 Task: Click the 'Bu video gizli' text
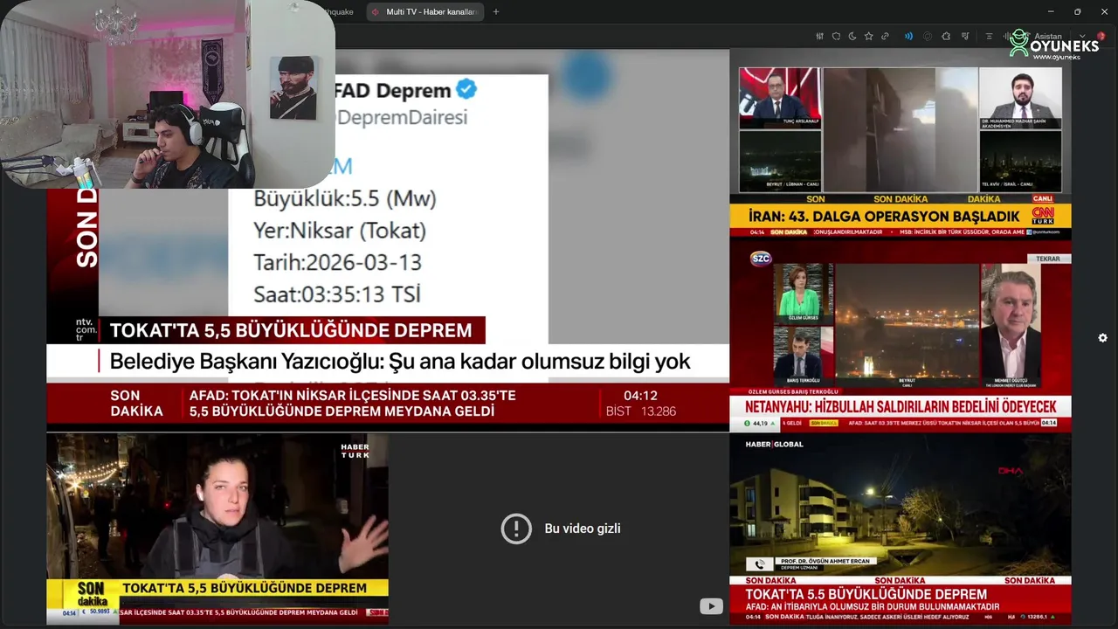pyautogui.click(x=583, y=529)
